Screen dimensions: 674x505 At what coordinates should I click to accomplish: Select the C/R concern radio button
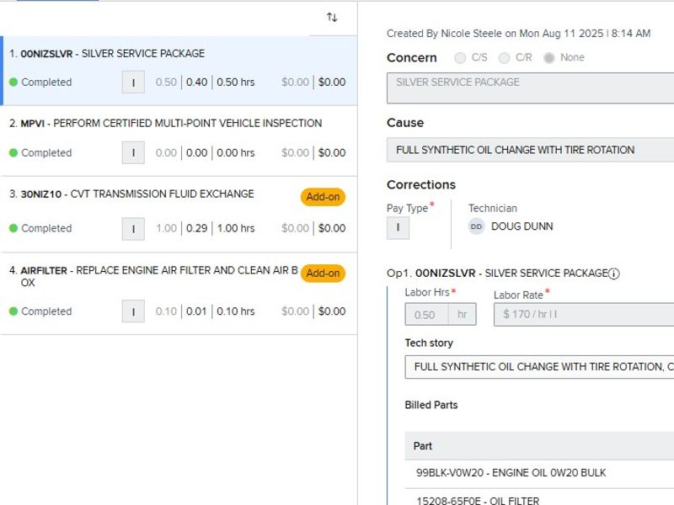pyautogui.click(x=505, y=58)
